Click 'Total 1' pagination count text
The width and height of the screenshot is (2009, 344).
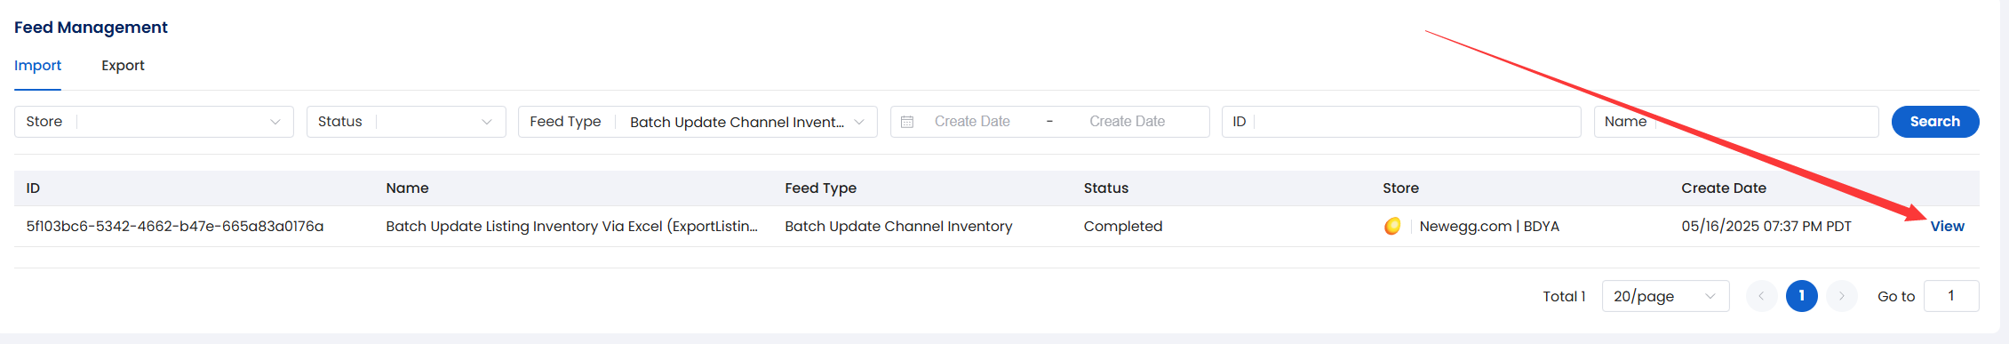1564,297
